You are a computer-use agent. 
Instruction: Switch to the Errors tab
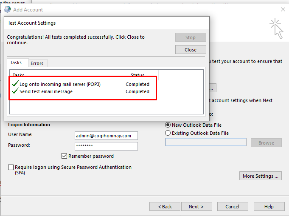point(37,63)
